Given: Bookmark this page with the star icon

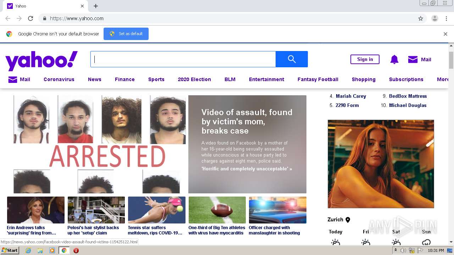Looking at the screenshot, I should 421,18.
